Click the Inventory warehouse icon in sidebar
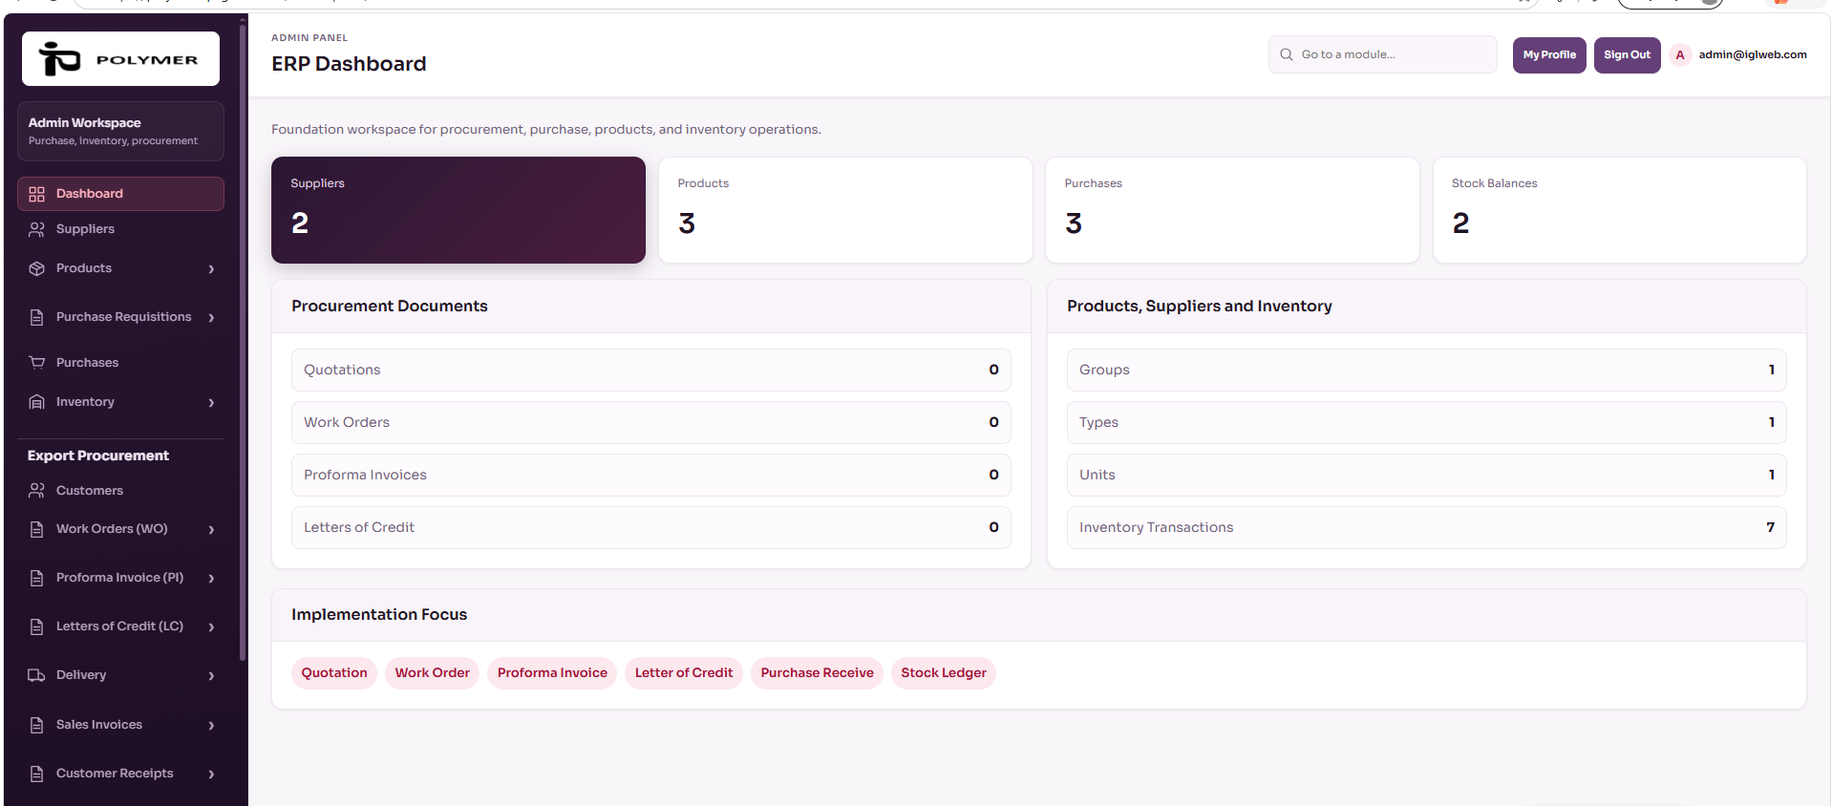 [x=36, y=402]
